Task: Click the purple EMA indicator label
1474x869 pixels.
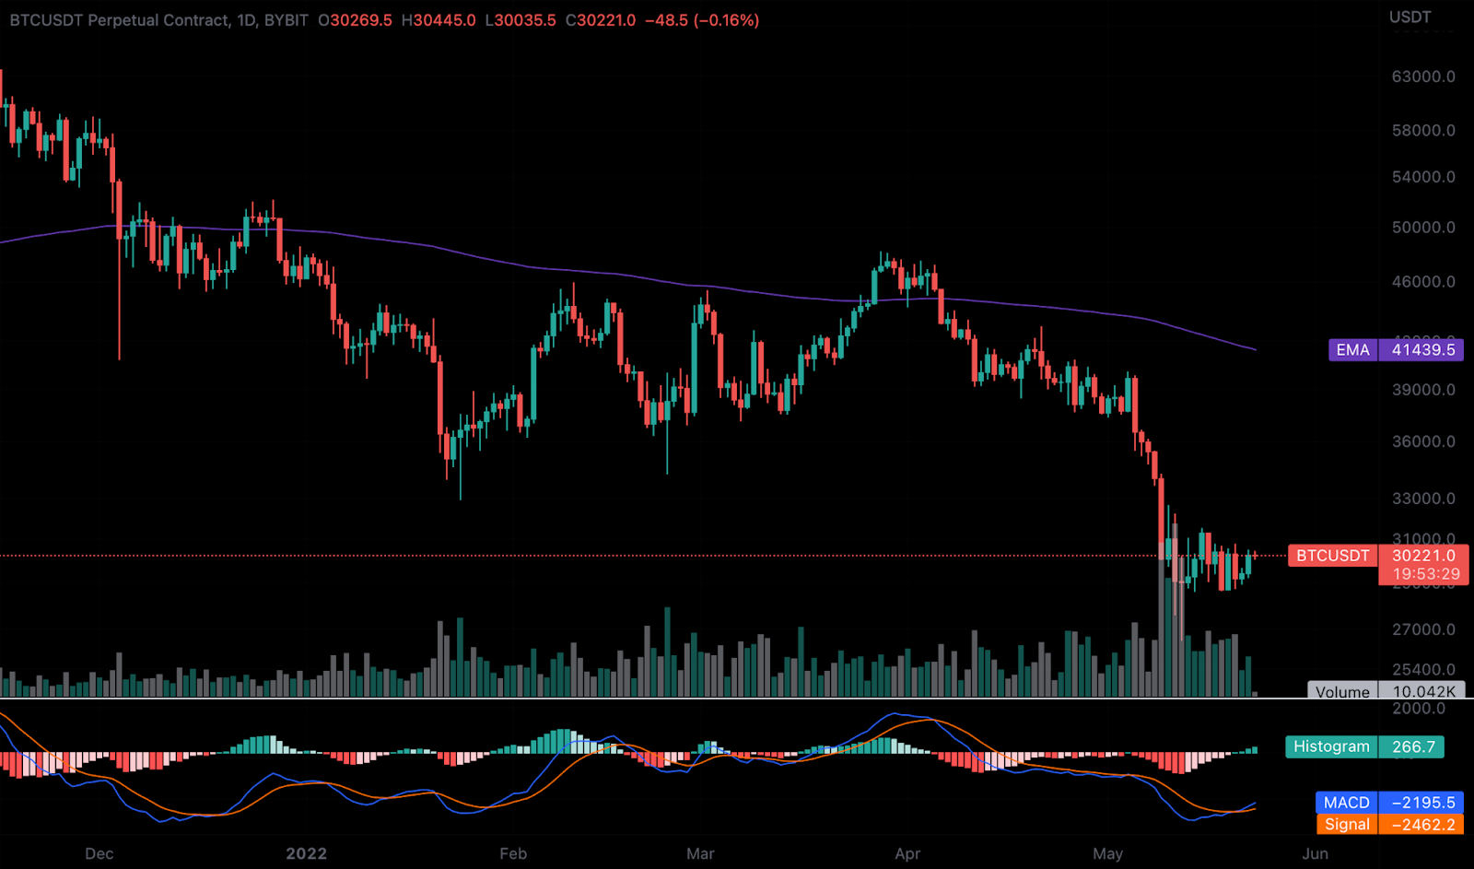Action: [x=1353, y=350]
